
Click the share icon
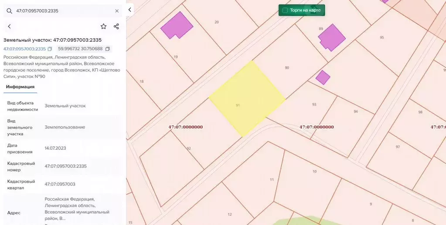pyautogui.click(x=116, y=27)
